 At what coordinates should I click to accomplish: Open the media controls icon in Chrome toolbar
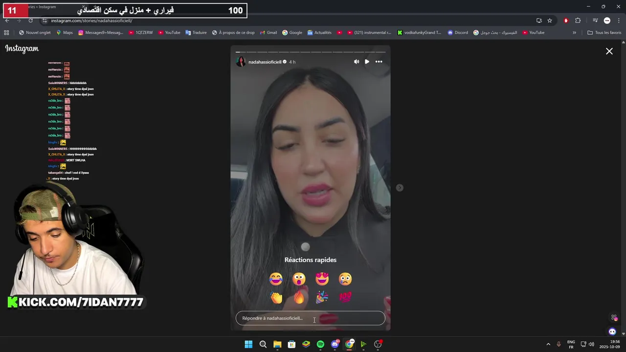click(x=595, y=21)
